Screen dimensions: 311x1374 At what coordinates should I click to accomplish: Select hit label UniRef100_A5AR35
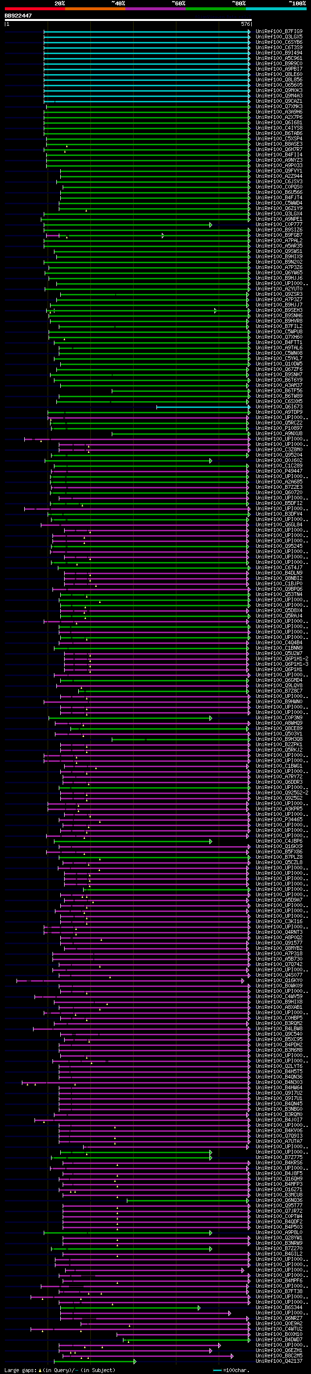point(278,246)
